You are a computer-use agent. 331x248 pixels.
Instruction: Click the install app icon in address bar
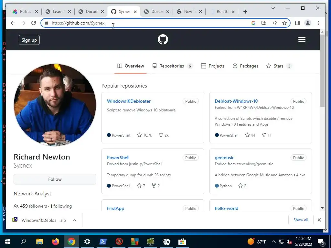(264, 23)
